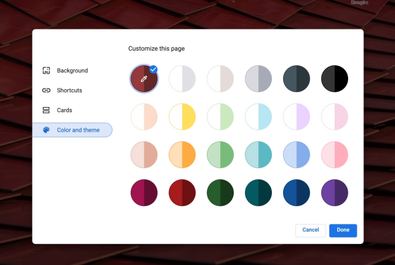Select the dark navy blue swatch
The width and height of the screenshot is (395, 265).
click(x=296, y=193)
